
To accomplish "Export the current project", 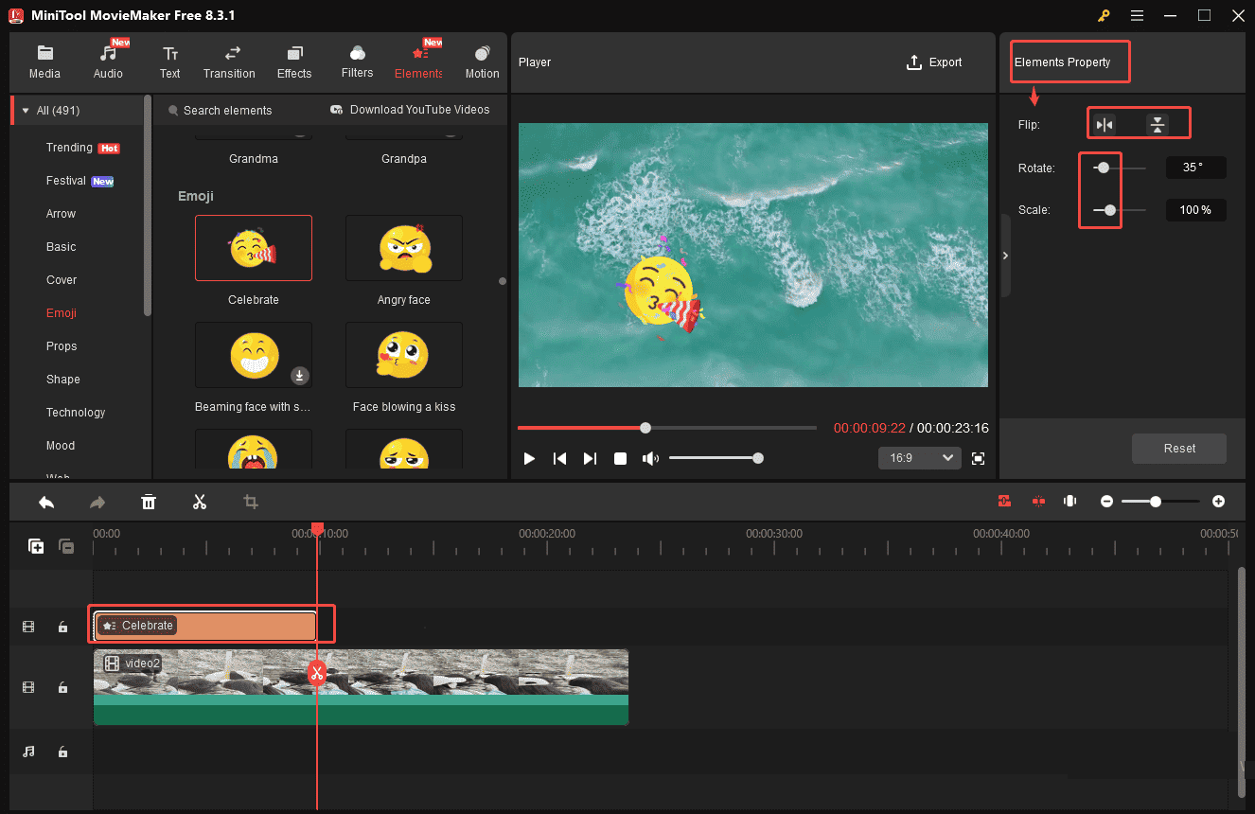I will pos(934,62).
